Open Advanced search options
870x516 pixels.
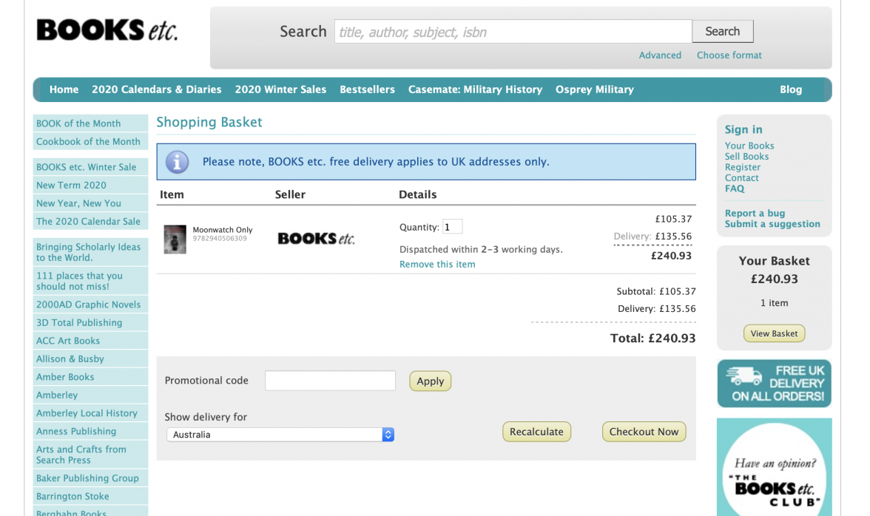(659, 55)
